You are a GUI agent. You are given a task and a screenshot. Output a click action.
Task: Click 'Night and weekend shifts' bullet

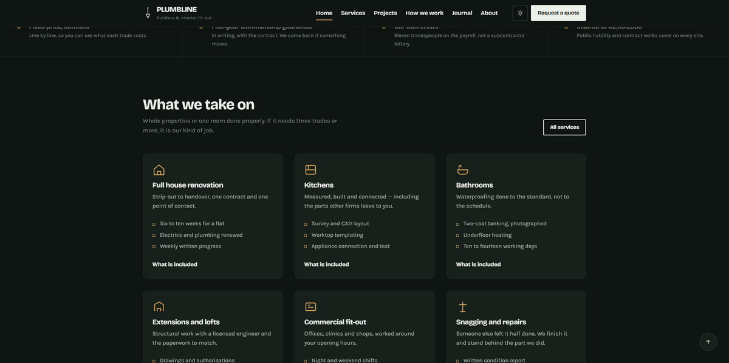click(x=344, y=360)
